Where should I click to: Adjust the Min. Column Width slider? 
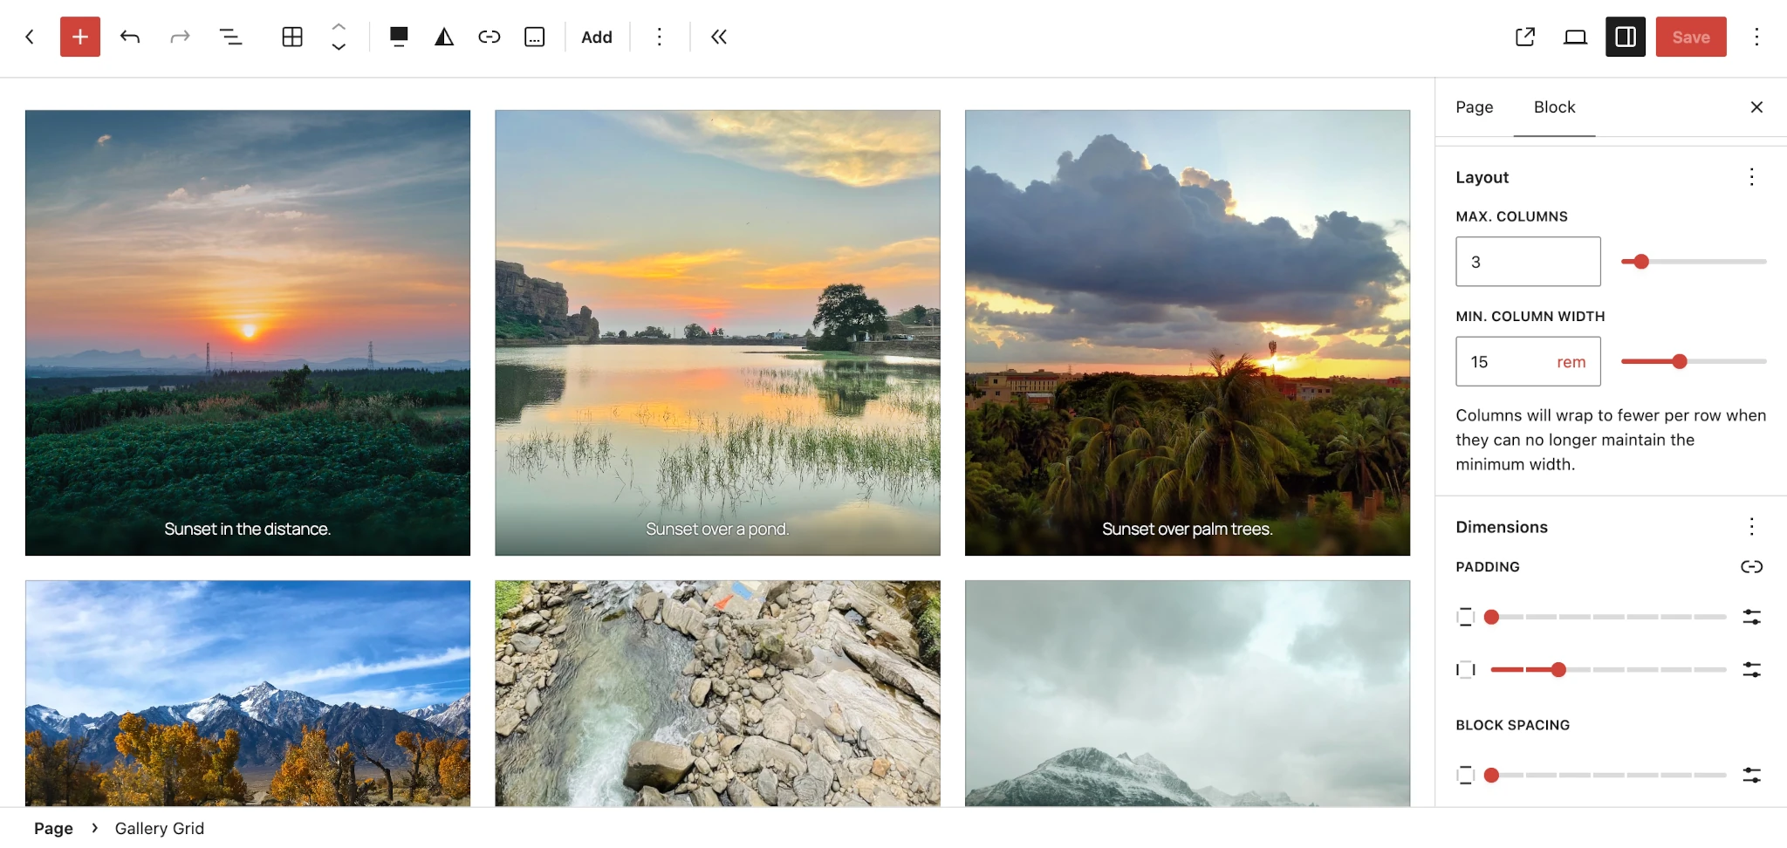(1694, 361)
